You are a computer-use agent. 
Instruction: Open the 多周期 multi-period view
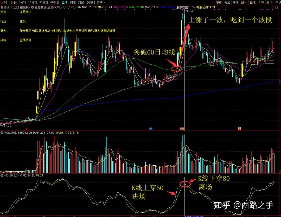[90, 2]
